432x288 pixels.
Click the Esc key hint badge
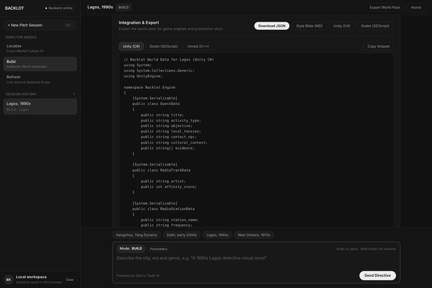pyautogui.click(x=68, y=25)
